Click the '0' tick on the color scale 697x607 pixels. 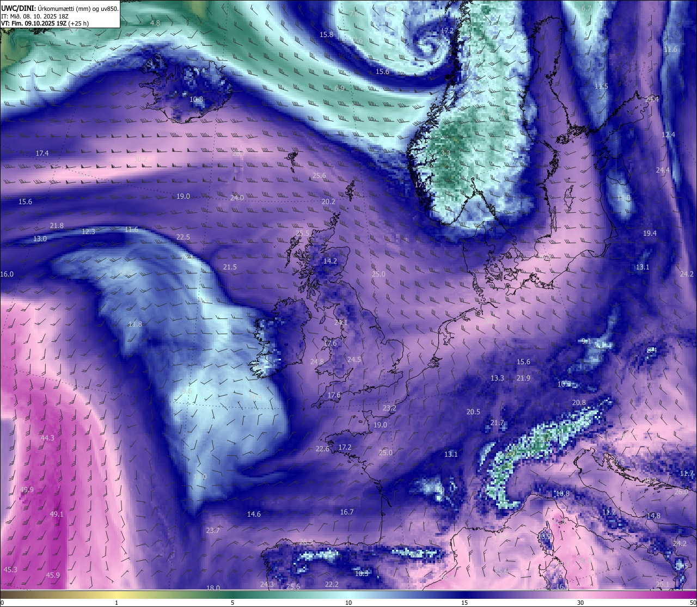2,603
